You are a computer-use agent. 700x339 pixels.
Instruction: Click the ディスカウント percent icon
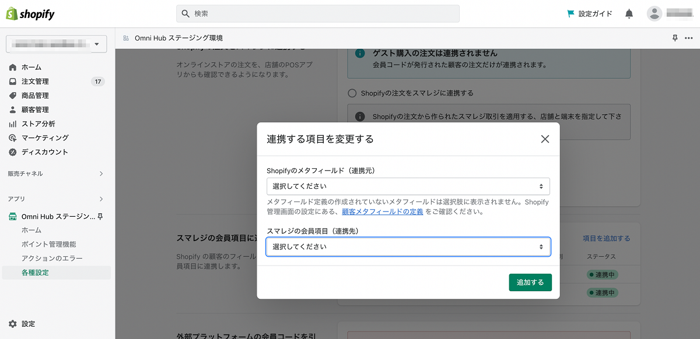pyautogui.click(x=13, y=152)
